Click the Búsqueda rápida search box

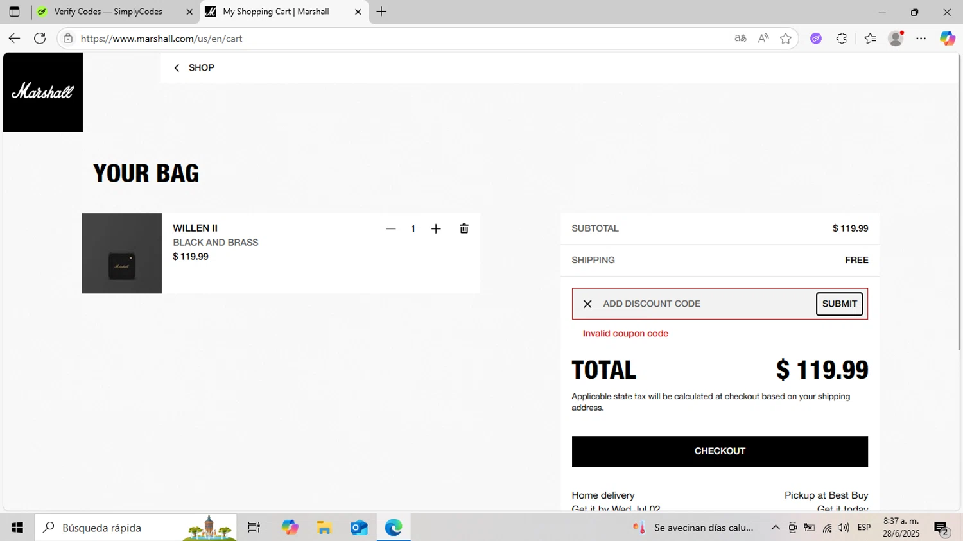(x=135, y=528)
